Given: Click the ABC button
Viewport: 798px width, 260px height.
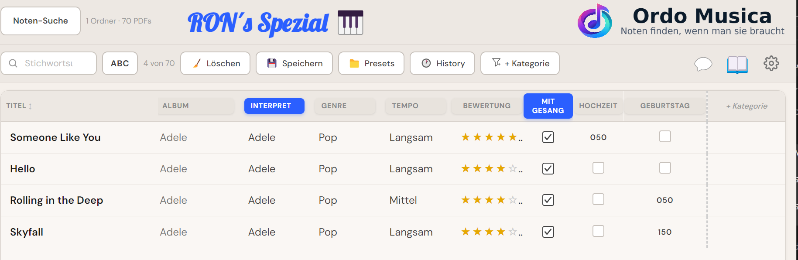Looking at the screenshot, I should pyautogui.click(x=120, y=63).
